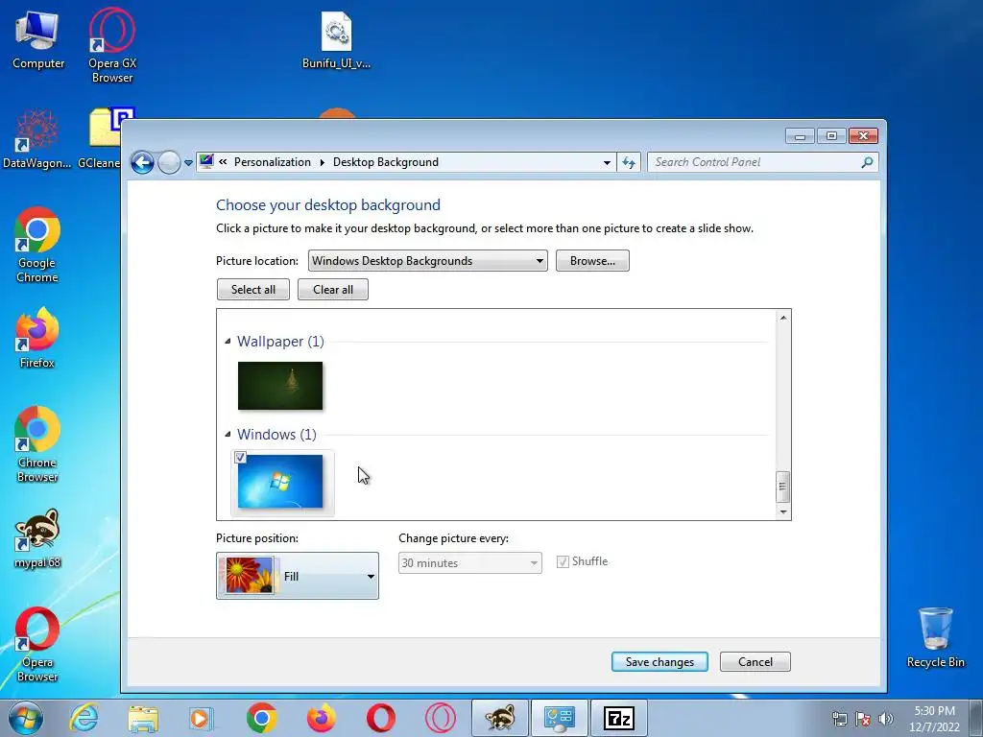Open Action Center flag tray icon
The image size is (983, 737).
tap(863, 719)
